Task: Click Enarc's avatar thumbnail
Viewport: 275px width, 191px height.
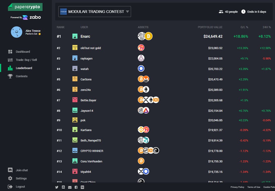Action: pos(75,36)
